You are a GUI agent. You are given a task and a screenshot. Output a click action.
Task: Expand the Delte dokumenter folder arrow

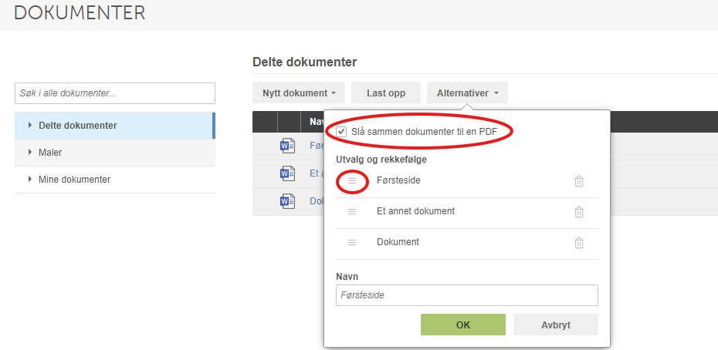(x=30, y=126)
